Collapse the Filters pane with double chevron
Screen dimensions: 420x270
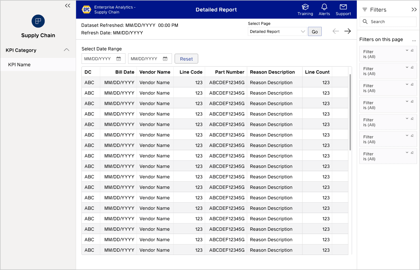tap(414, 10)
